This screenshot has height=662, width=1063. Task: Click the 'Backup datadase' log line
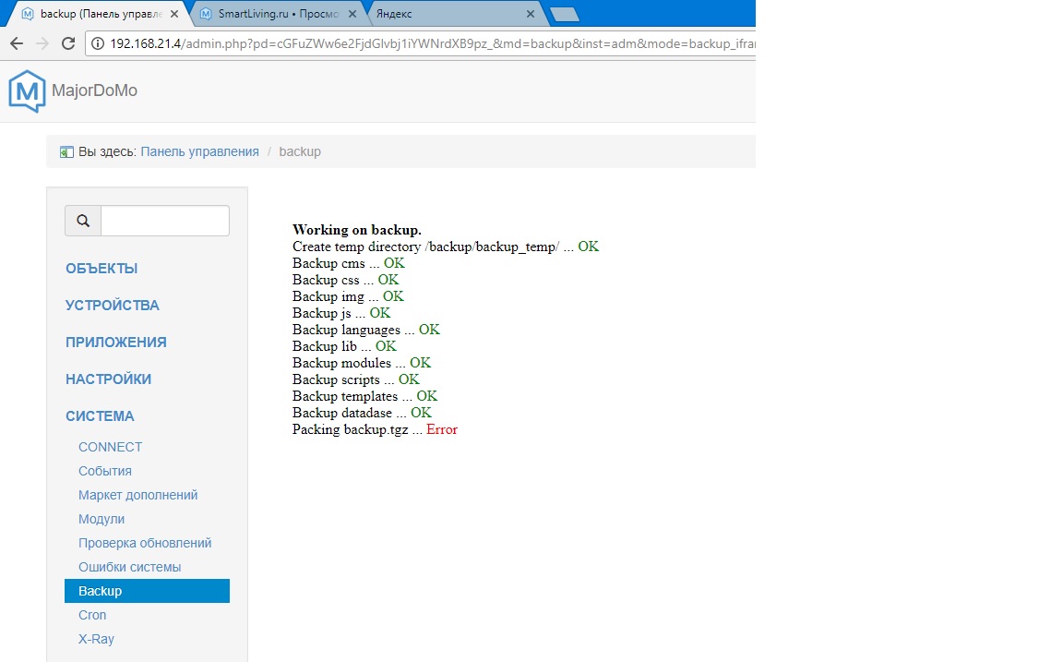click(362, 413)
